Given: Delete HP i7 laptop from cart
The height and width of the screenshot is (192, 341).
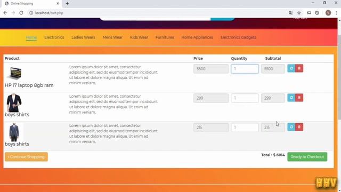Looking at the screenshot, I should [x=299, y=68].
